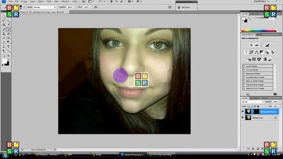Switch to the Masks tab
This screenshot has height=159, width=283.
pyautogui.click(x=260, y=34)
